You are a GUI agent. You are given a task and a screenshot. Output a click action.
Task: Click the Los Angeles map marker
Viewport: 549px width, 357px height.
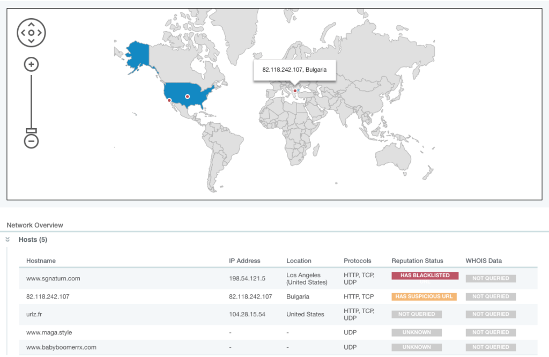[168, 100]
